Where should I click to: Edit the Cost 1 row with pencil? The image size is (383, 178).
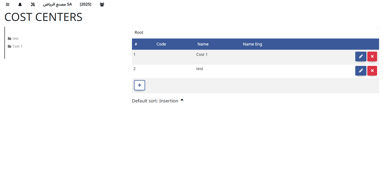tap(361, 56)
